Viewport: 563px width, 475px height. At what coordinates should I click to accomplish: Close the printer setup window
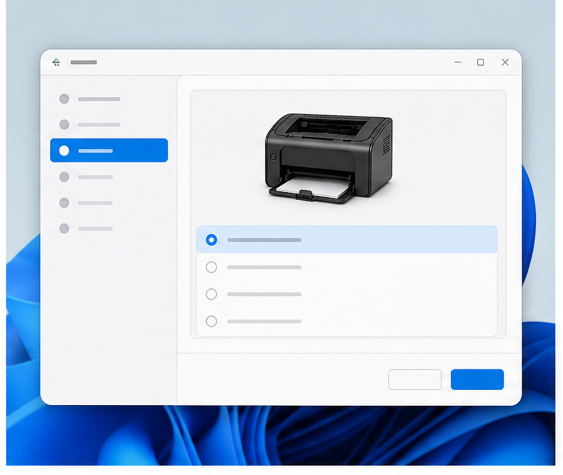[505, 62]
